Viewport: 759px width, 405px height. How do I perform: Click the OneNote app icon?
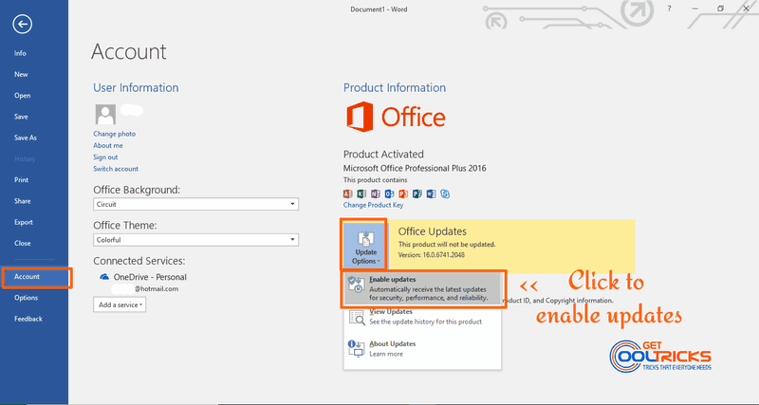(376, 194)
